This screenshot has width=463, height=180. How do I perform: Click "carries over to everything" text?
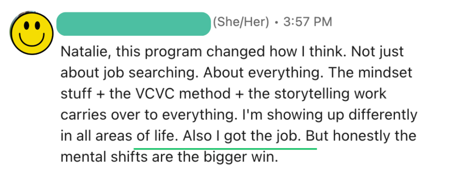(x=149, y=115)
